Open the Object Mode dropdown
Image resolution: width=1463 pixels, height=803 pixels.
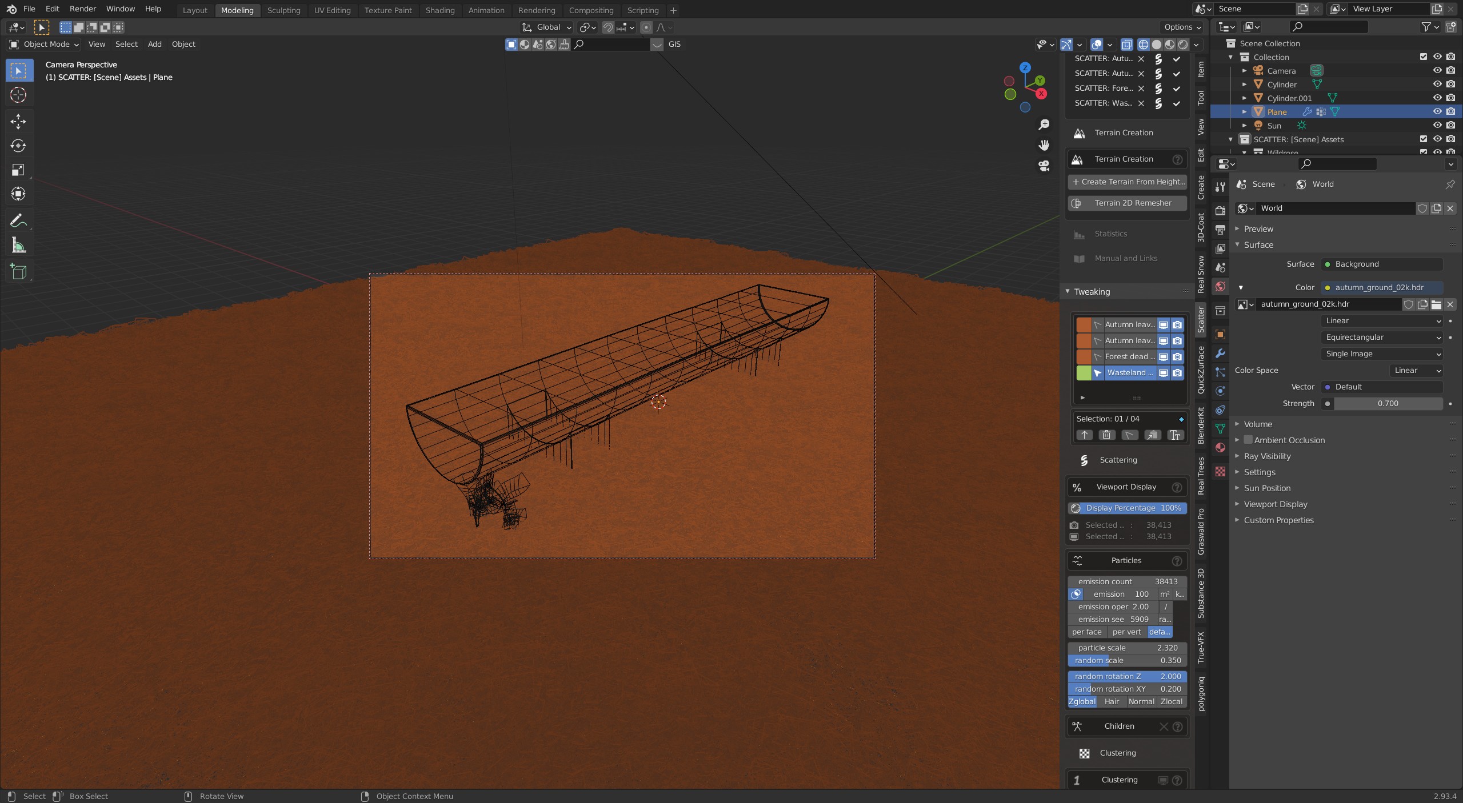click(44, 44)
